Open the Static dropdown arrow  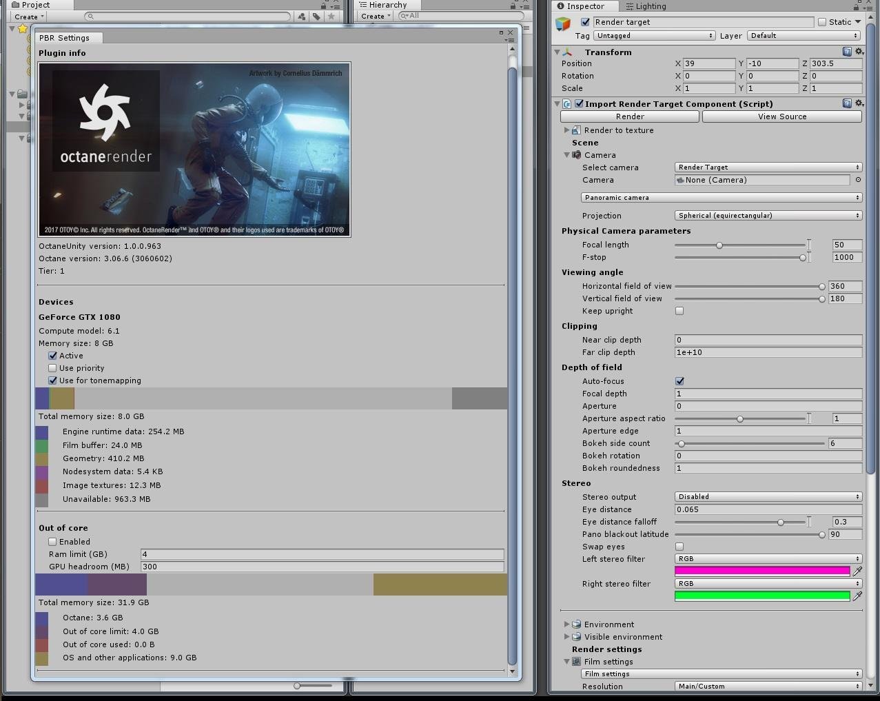click(858, 22)
